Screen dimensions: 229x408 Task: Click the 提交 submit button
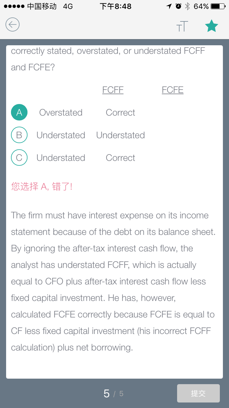click(x=198, y=393)
